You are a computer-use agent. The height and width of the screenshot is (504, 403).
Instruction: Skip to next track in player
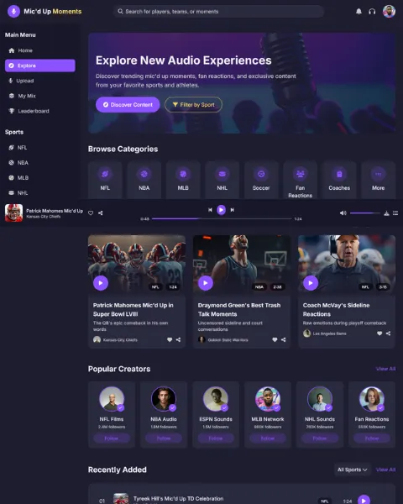[233, 210]
